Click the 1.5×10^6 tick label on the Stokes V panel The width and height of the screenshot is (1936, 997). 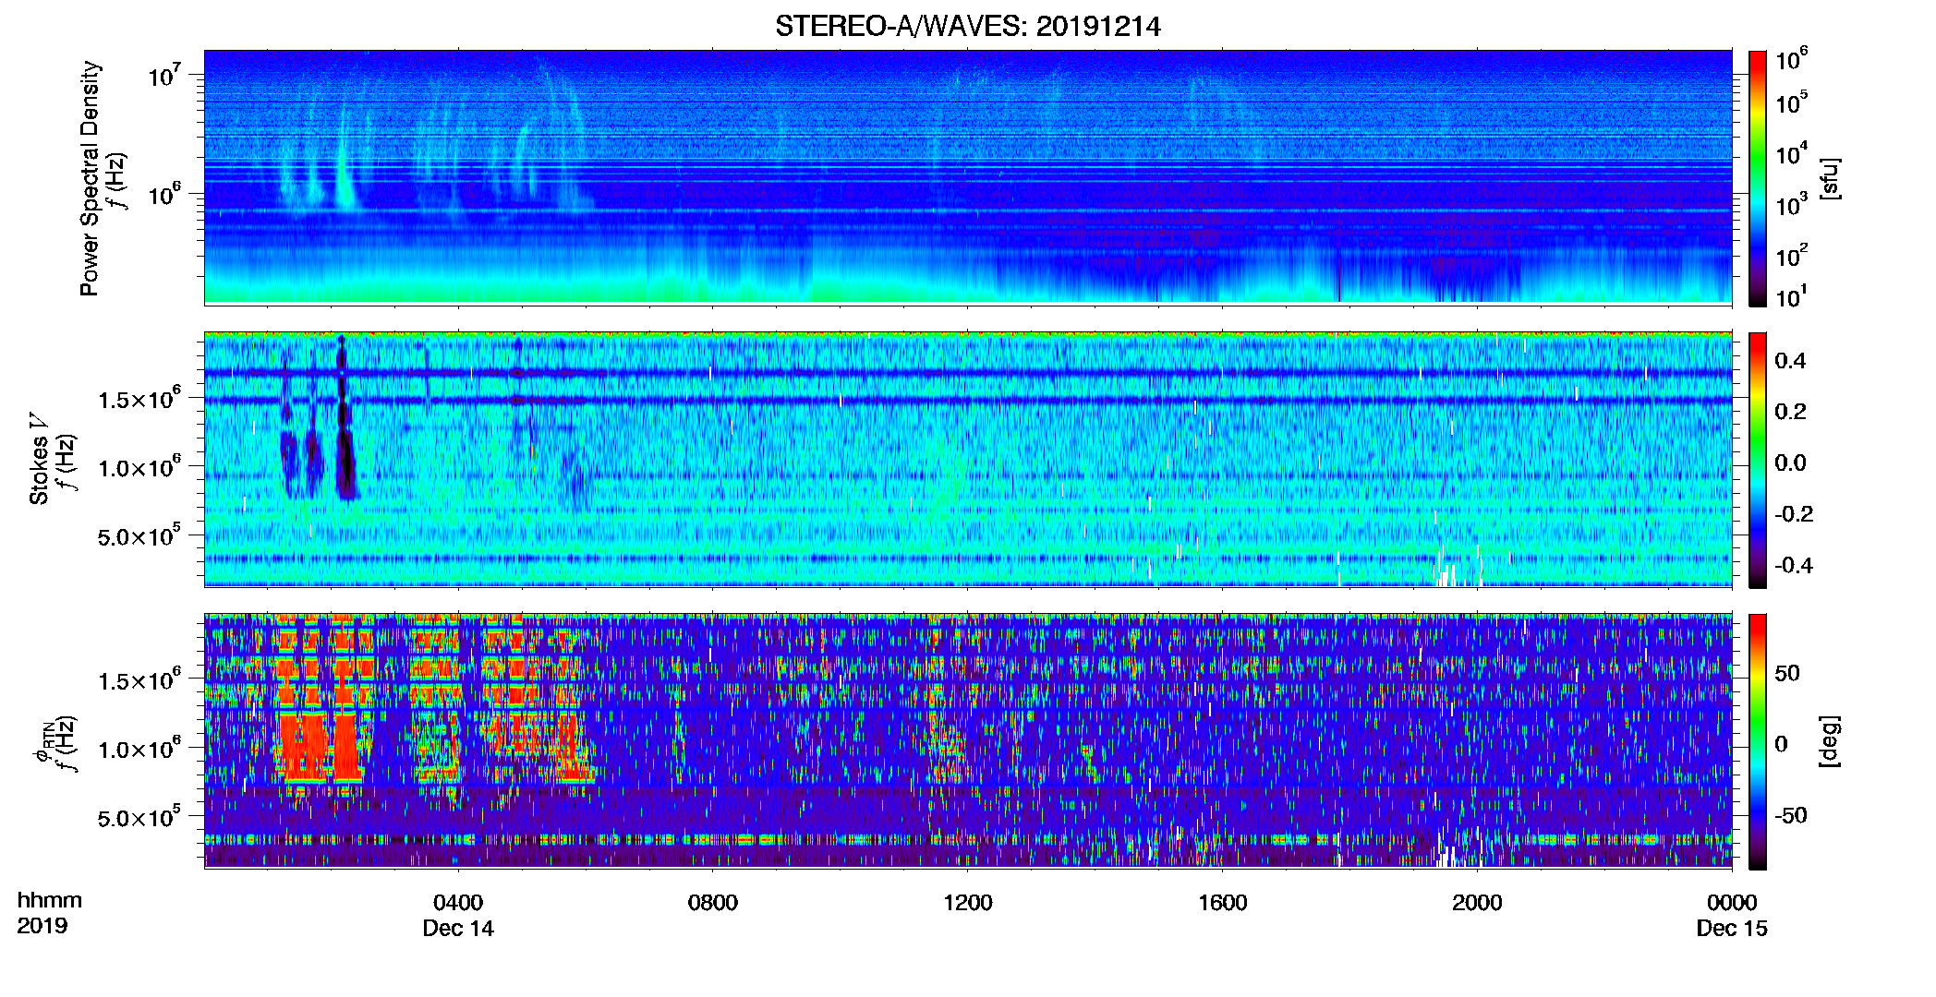pos(139,399)
